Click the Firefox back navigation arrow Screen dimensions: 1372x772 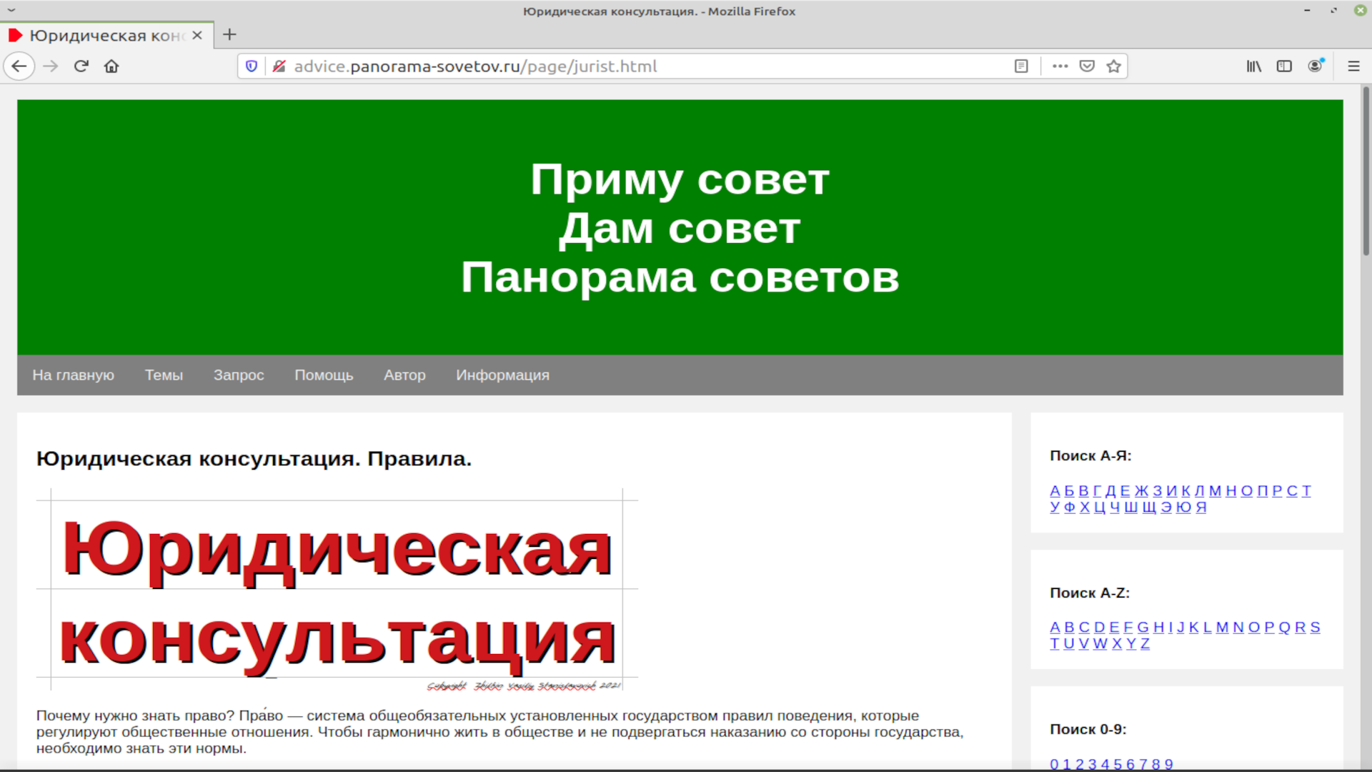tap(19, 66)
